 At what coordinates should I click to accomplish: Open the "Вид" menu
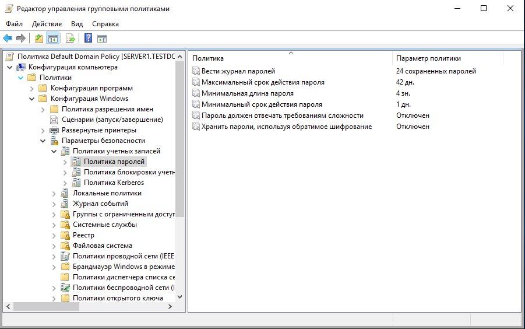[77, 24]
